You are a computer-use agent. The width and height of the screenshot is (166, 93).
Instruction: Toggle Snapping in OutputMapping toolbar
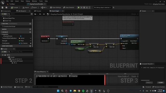click(73, 76)
